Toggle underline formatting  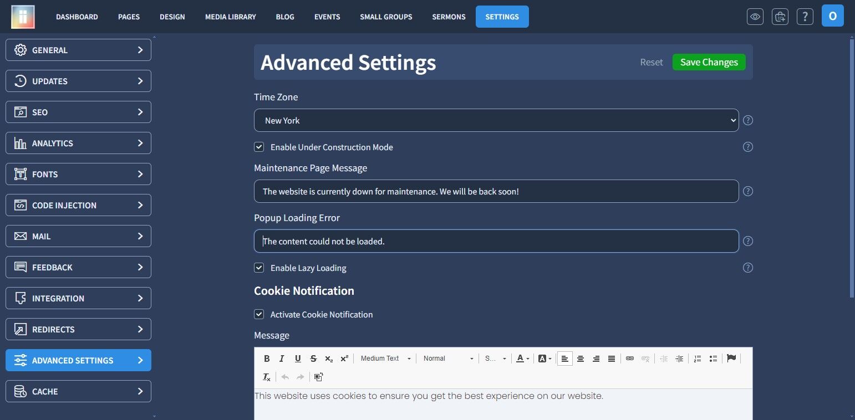pos(298,358)
